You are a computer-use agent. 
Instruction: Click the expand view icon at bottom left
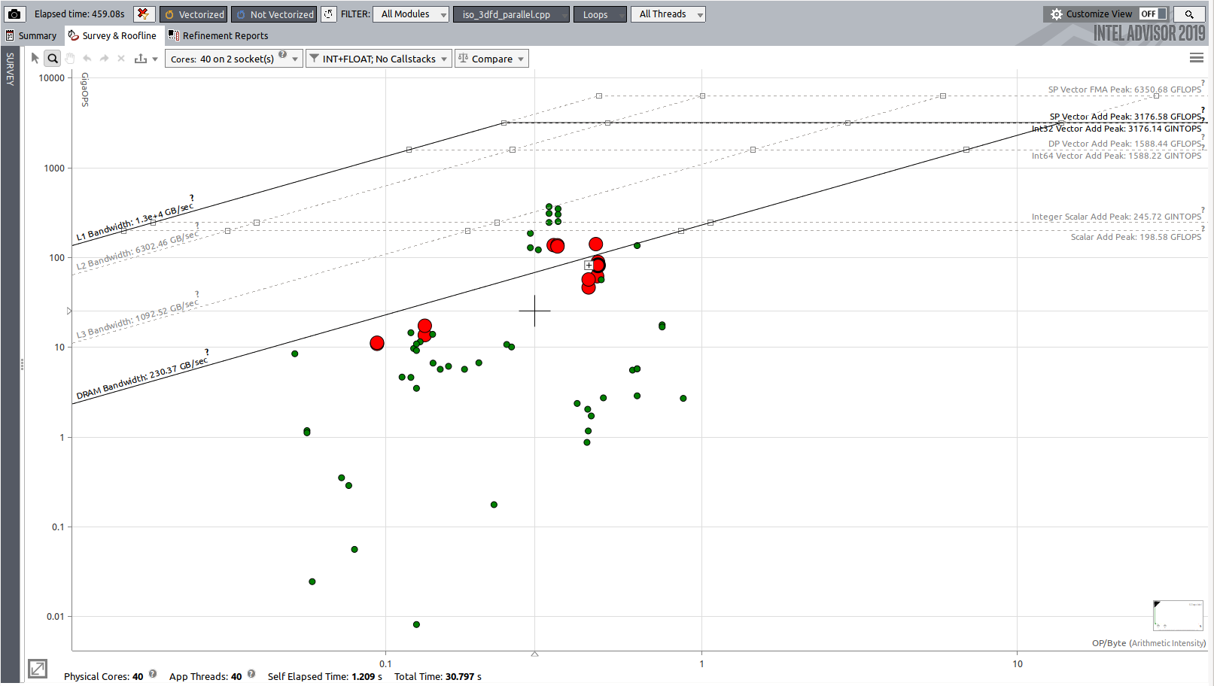pos(38,668)
